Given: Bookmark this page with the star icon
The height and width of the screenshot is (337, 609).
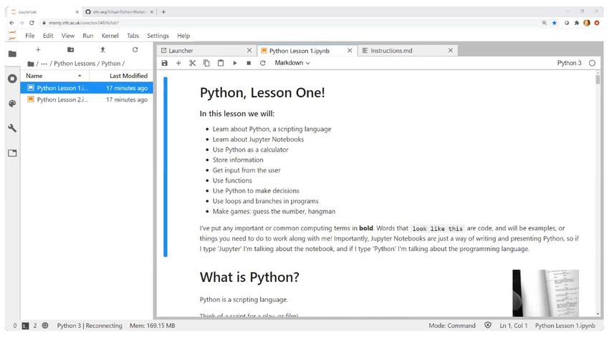Looking at the screenshot, I should [x=555, y=23].
